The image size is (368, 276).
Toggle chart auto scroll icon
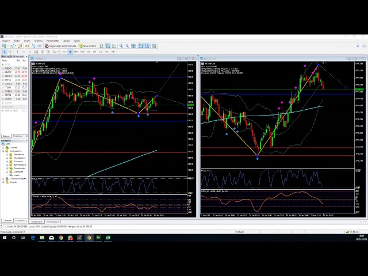(x=141, y=46)
